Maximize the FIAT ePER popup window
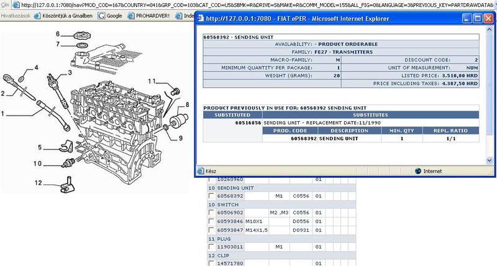 [x=477, y=19]
